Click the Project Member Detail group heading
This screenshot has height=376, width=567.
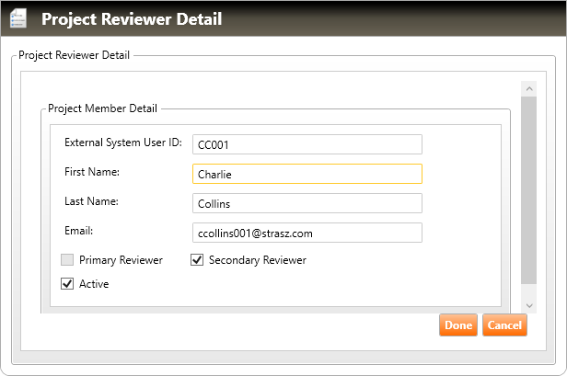click(102, 108)
